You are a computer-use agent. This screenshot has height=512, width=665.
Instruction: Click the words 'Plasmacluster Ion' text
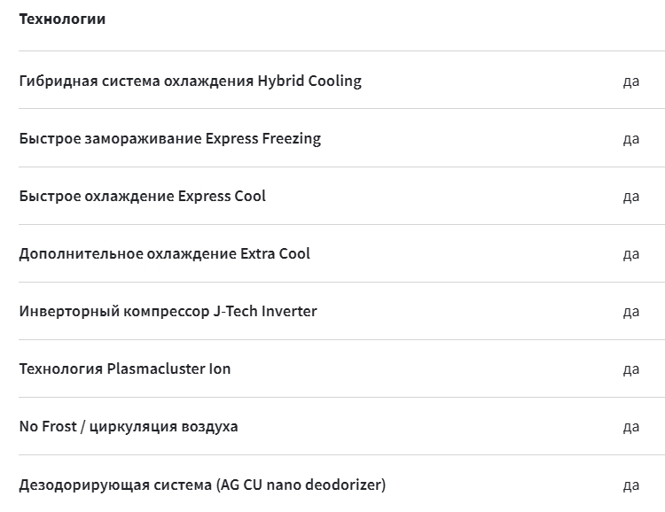click(168, 368)
